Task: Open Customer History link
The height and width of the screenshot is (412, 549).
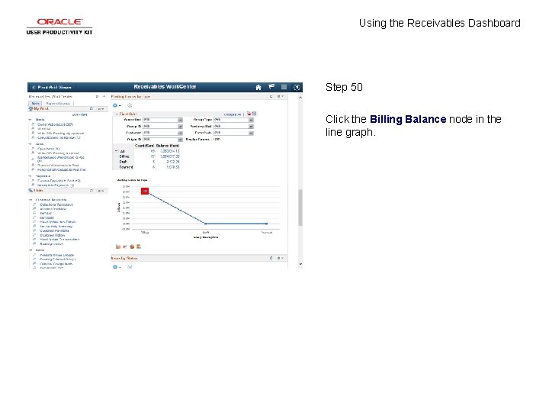Action: [53, 235]
